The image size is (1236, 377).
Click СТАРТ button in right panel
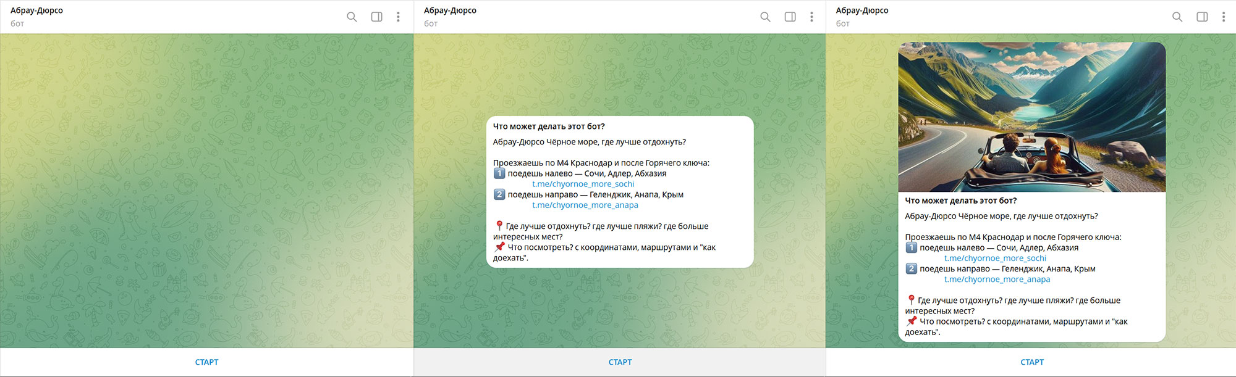pyautogui.click(x=1032, y=362)
